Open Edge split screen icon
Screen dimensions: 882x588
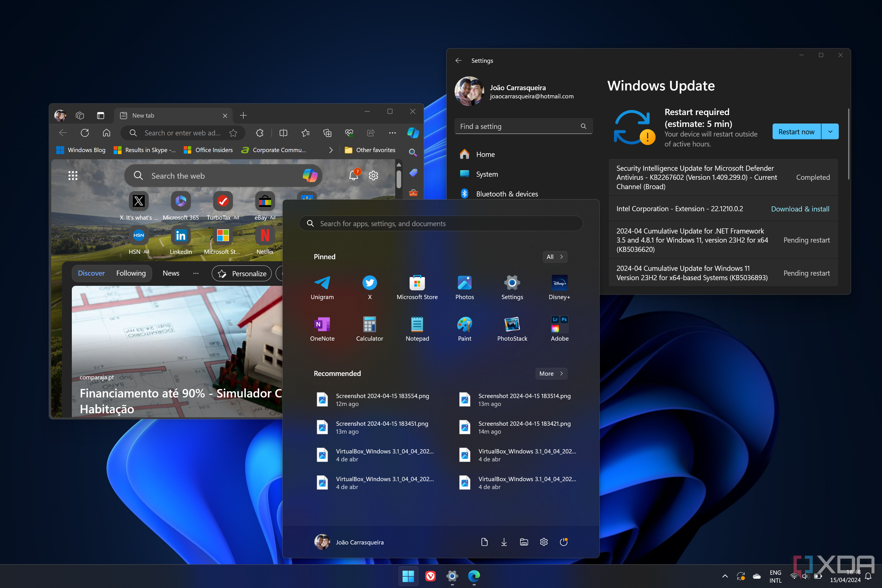tap(283, 133)
